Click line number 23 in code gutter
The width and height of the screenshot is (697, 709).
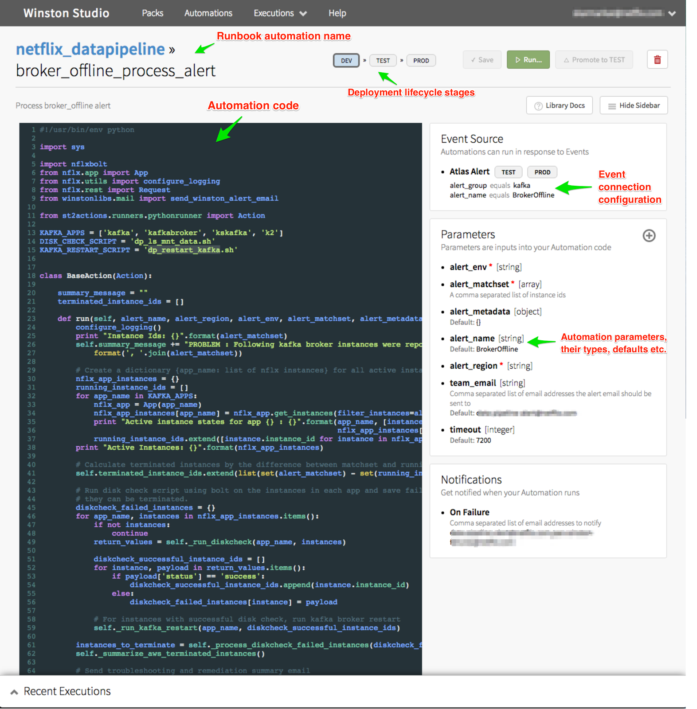coord(31,319)
